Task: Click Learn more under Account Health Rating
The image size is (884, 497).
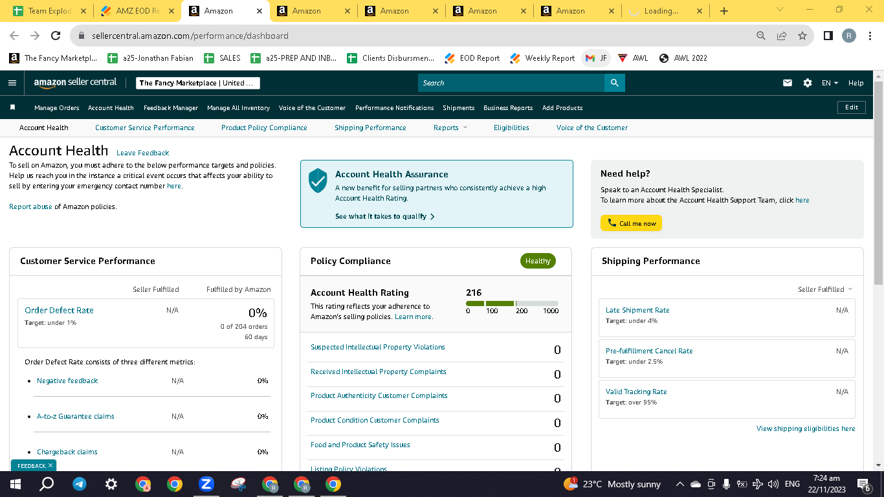Action: 414,316
